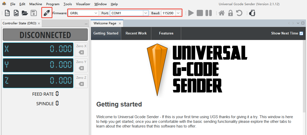Click the Z axis position readout
This screenshot has height=135, width=307.
pos(38,81)
